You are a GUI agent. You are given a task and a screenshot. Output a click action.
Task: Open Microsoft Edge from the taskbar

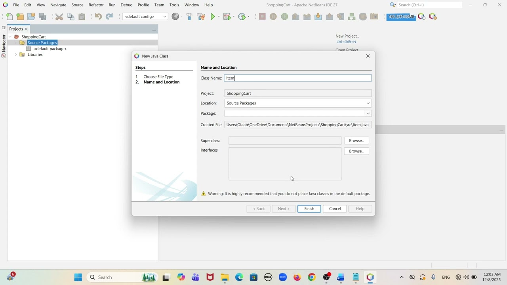pyautogui.click(x=239, y=277)
